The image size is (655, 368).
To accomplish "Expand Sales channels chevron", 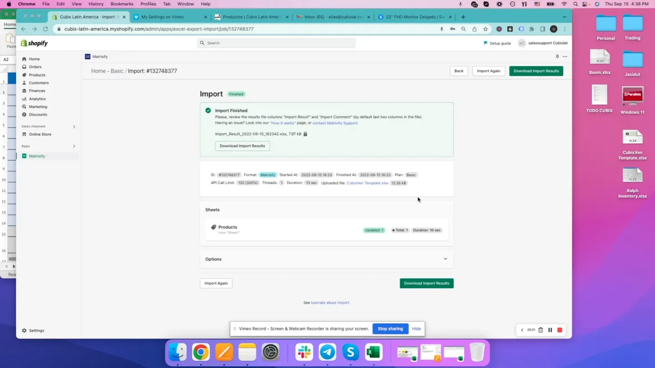I will pos(74,127).
